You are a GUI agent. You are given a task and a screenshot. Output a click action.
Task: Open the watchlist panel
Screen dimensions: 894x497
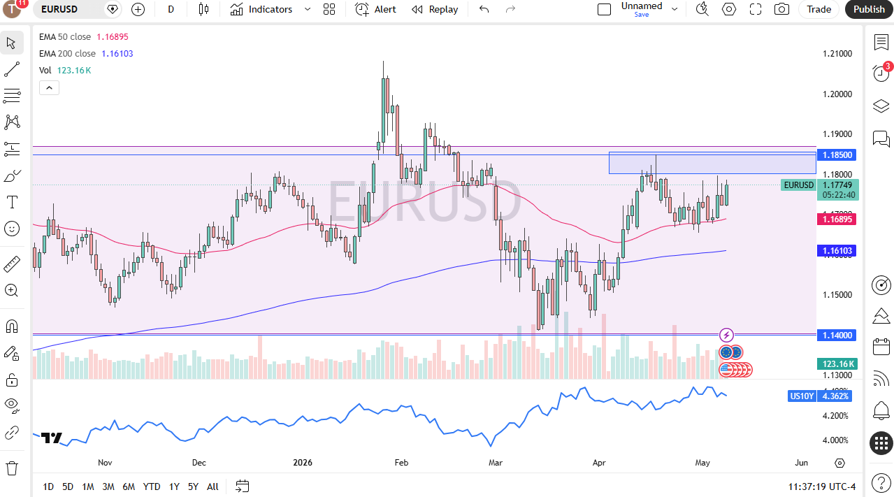(x=881, y=42)
